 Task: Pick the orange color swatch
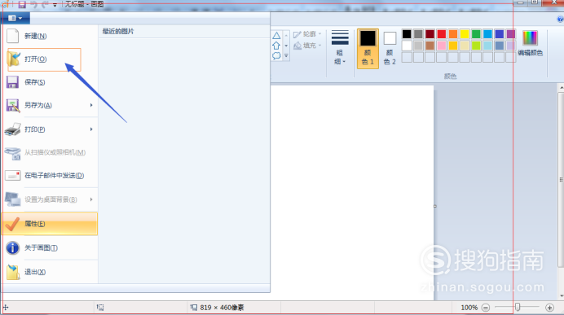point(453,34)
